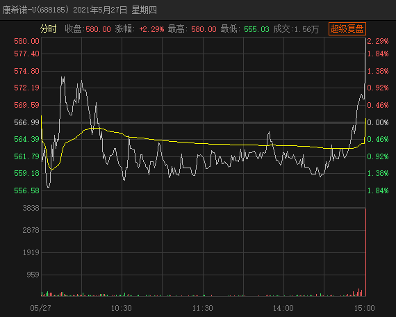Click the 最低 555.03 value

point(256,29)
